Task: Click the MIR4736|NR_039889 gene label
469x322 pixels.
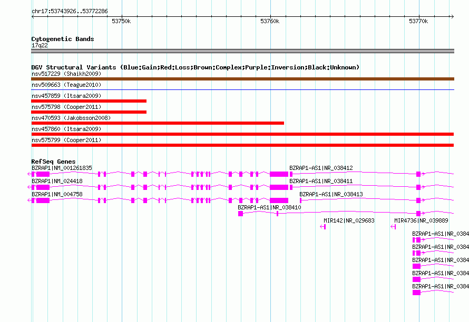Action: (421, 221)
